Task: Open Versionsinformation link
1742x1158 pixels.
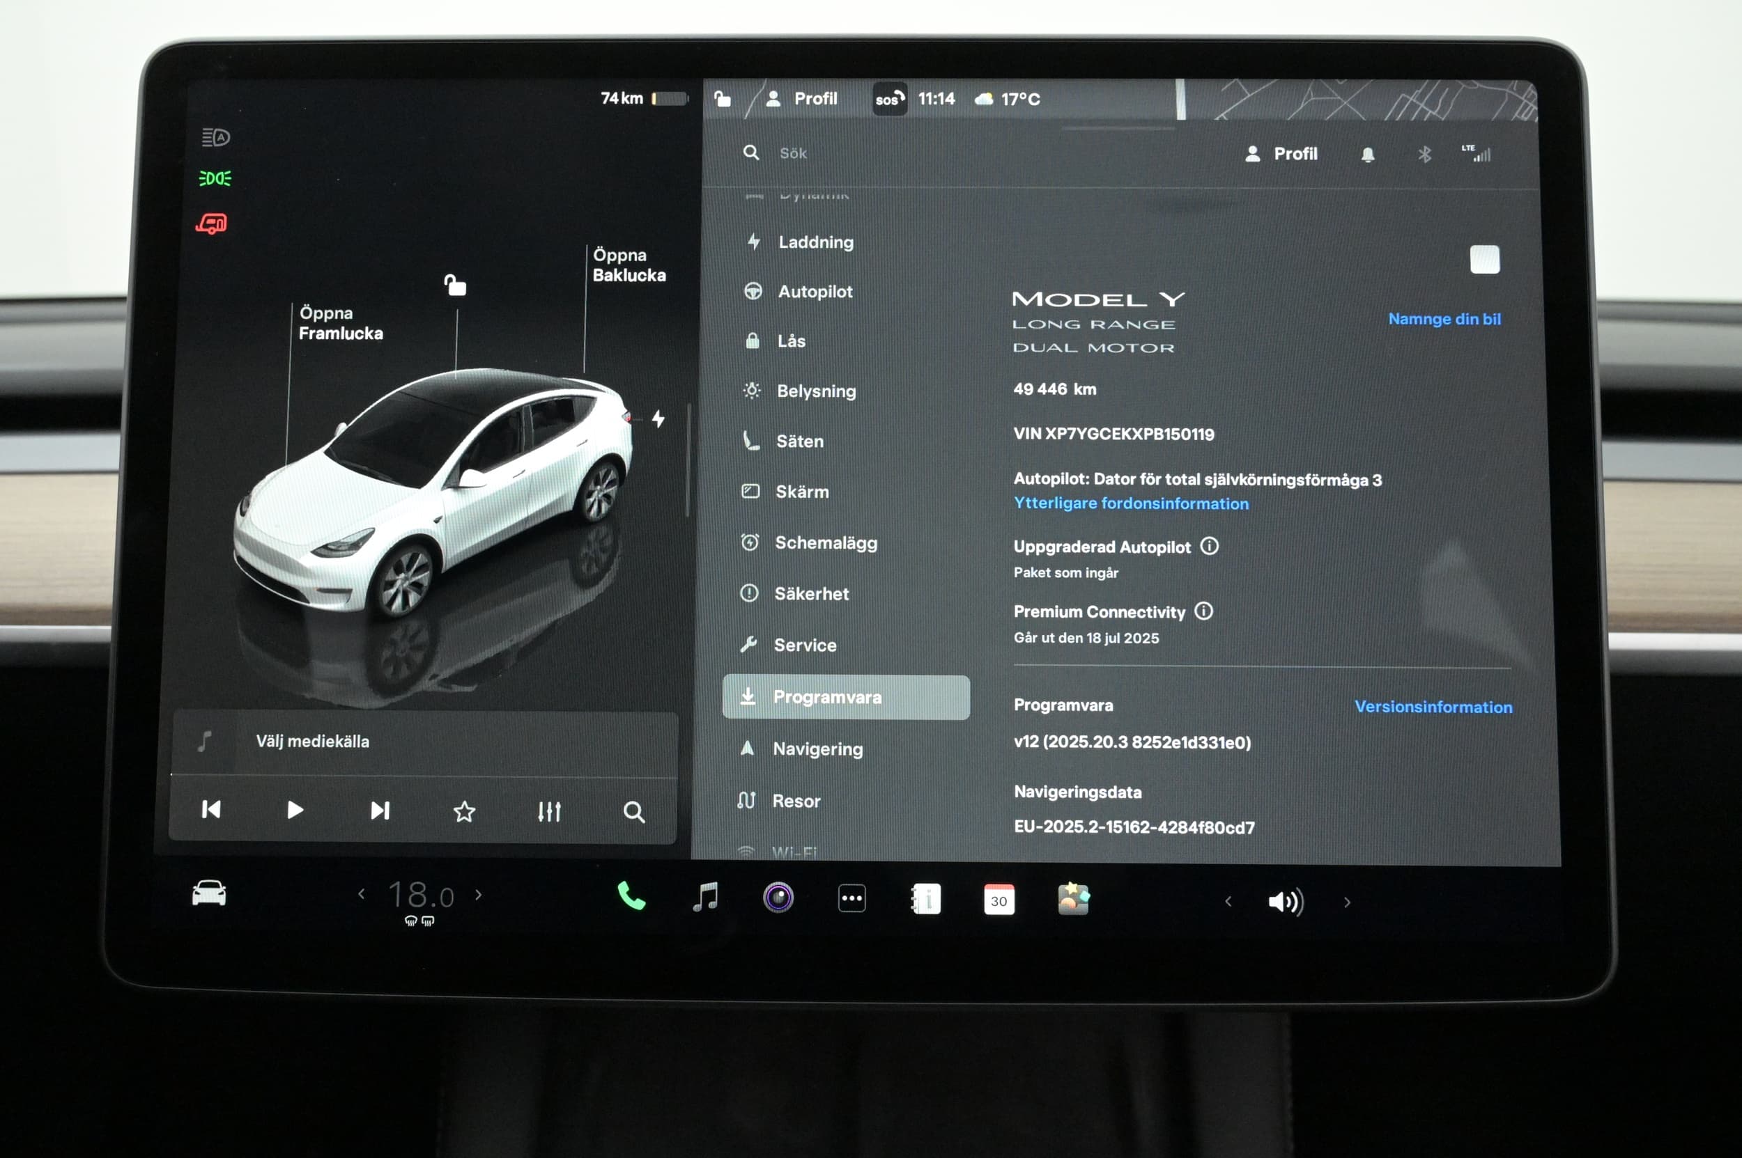Action: (x=1433, y=707)
